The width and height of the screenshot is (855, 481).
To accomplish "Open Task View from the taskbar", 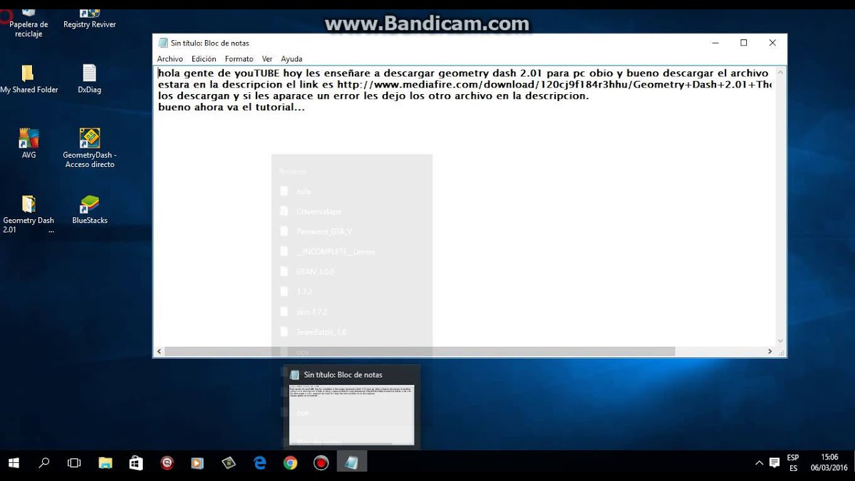I will click(x=74, y=462).
